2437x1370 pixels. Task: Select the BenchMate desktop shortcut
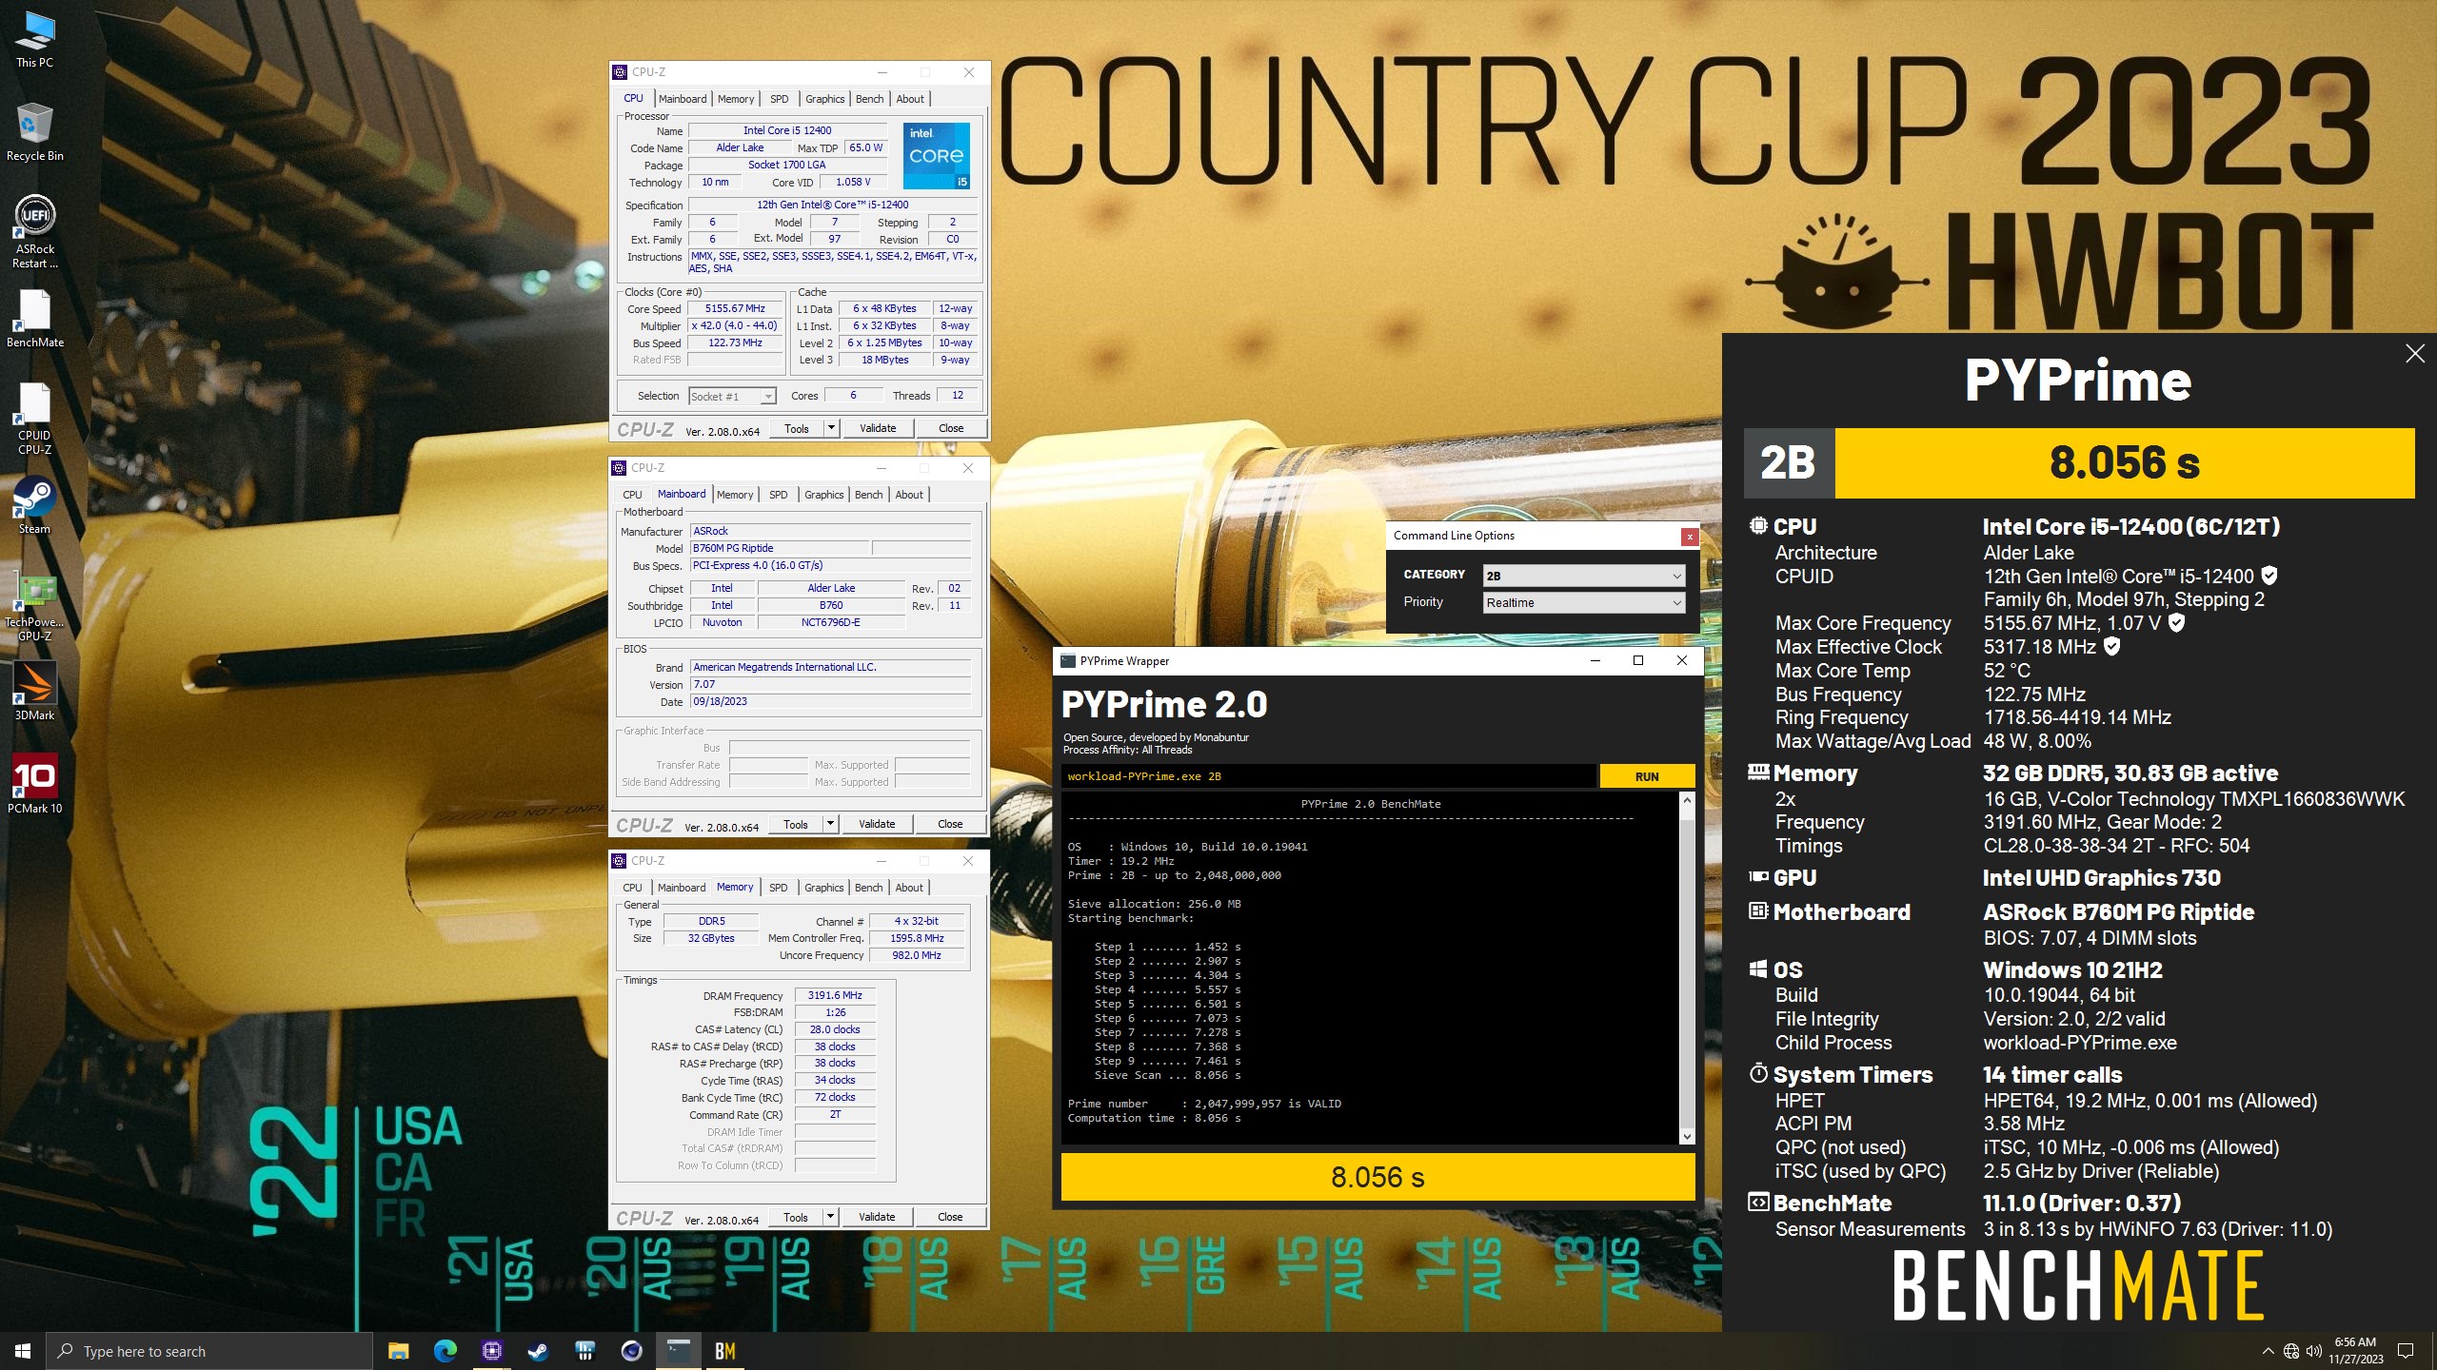(x=34, y=318)
